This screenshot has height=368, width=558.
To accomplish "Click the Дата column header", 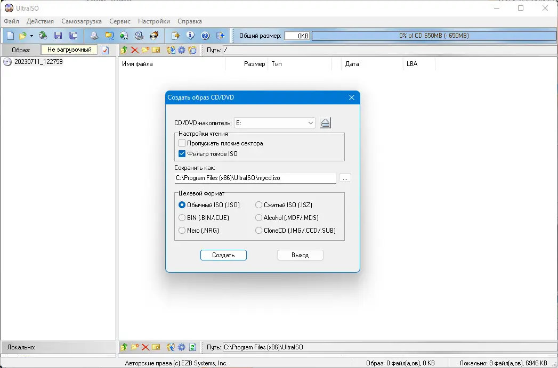I will [x=373, y=64].
